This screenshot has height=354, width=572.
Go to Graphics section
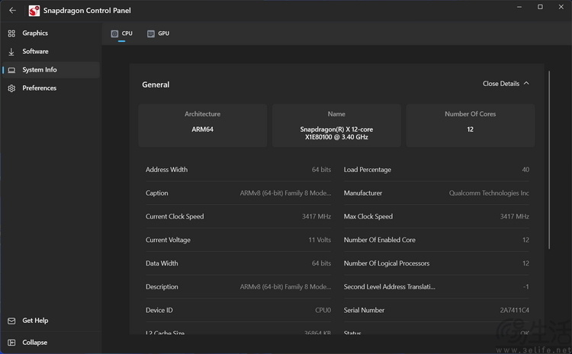tap(35, 33)
